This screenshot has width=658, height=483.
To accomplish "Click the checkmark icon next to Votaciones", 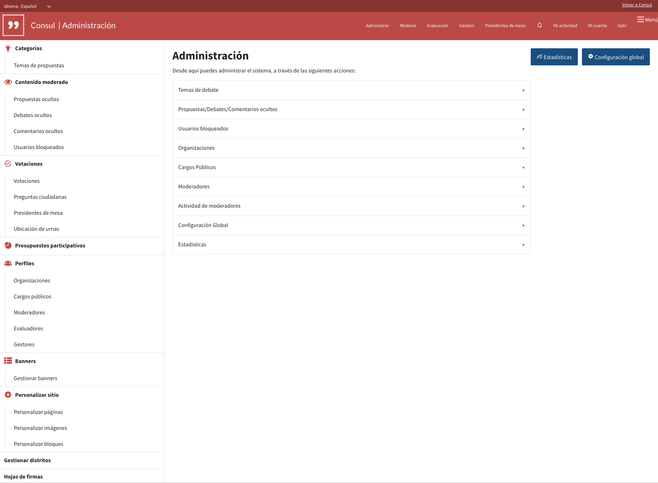I will [8, 163].
